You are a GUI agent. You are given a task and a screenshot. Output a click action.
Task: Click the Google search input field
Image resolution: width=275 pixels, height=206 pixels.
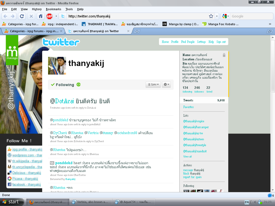pos(251,16)
